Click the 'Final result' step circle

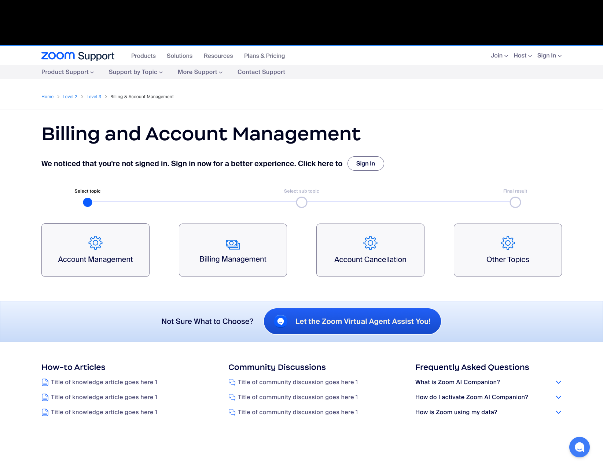pyautogui.click(x=515, y=202)
